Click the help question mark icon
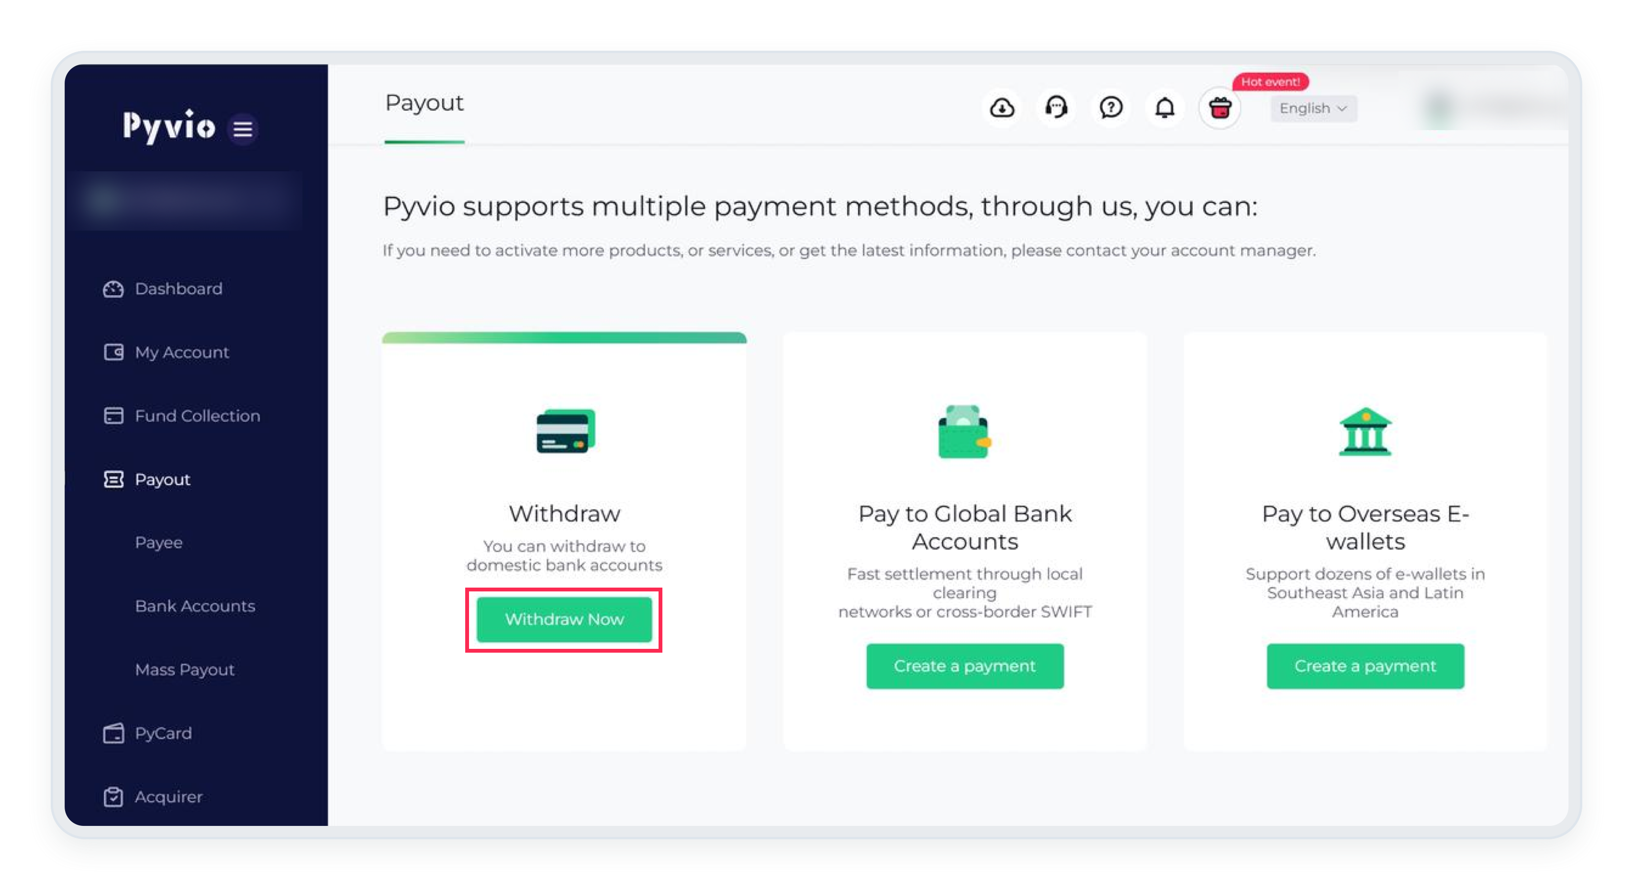The width and height of the screenshot is (1633, 890). 1111,108
